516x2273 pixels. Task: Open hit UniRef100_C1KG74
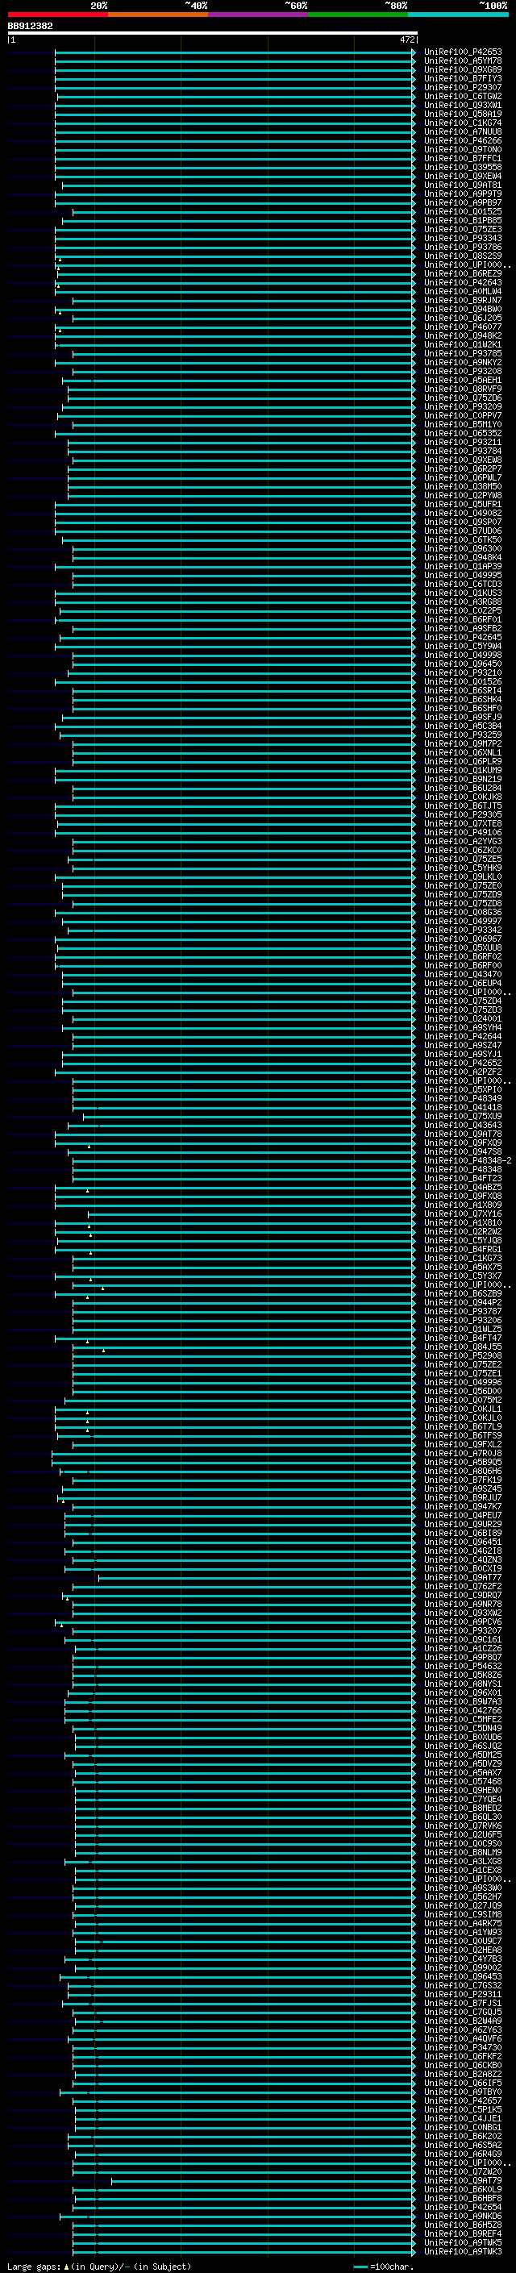tap(462, 123)
